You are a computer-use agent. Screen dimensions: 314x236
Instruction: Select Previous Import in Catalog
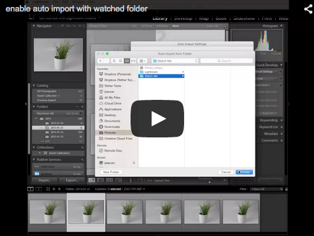coord(58,101)
